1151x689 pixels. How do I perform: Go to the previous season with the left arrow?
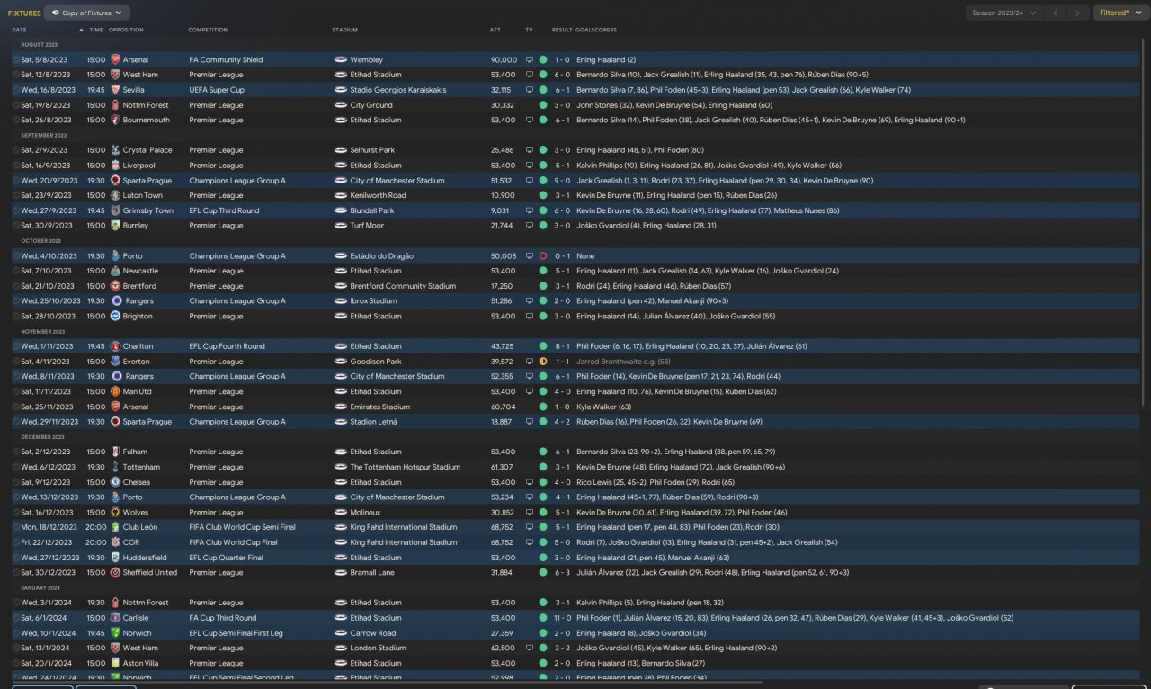pyautogui.click(x=1056, y=13)
